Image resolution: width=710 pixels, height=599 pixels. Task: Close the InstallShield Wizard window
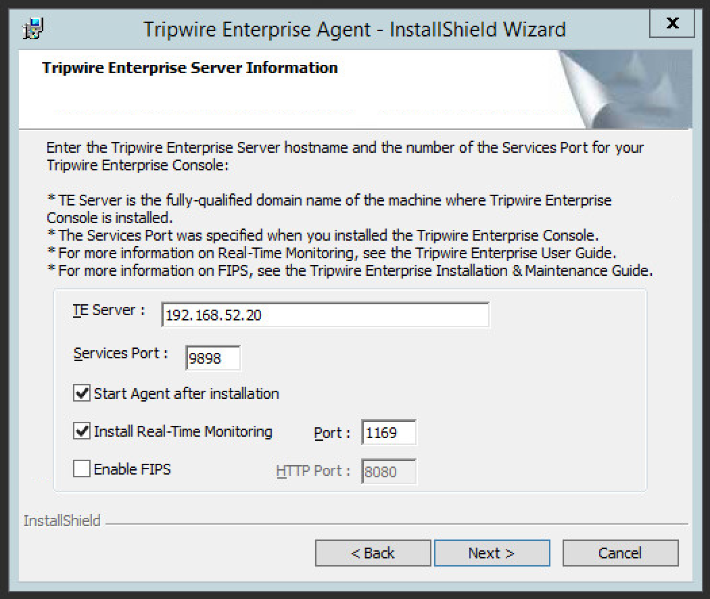[671, 24]
